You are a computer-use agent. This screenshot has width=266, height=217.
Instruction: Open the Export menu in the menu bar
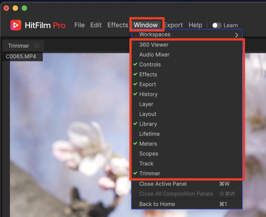pos(173,25)
